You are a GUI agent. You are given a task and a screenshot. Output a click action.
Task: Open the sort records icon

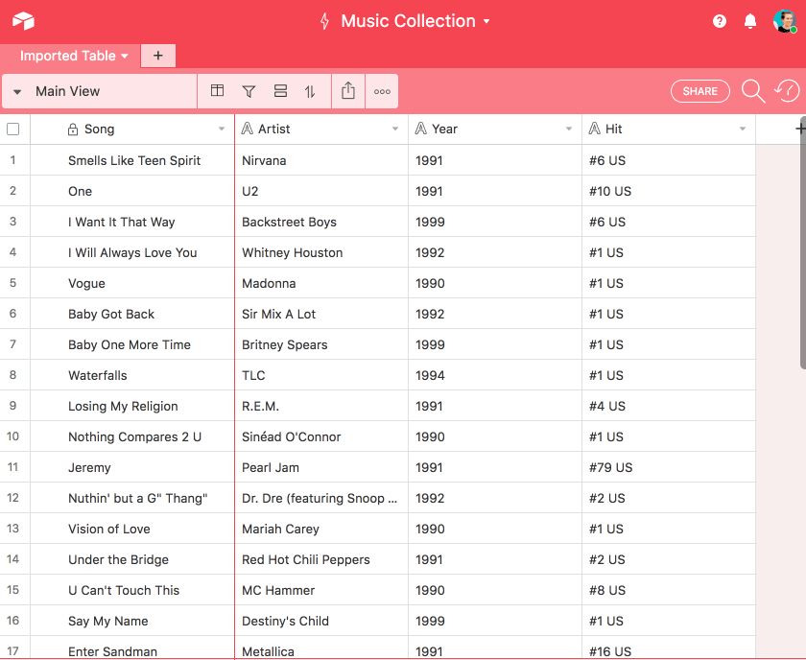point(310,91)
